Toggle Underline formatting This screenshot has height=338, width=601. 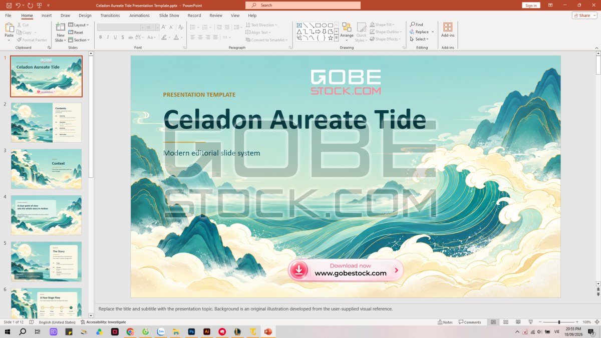(115, 37)
